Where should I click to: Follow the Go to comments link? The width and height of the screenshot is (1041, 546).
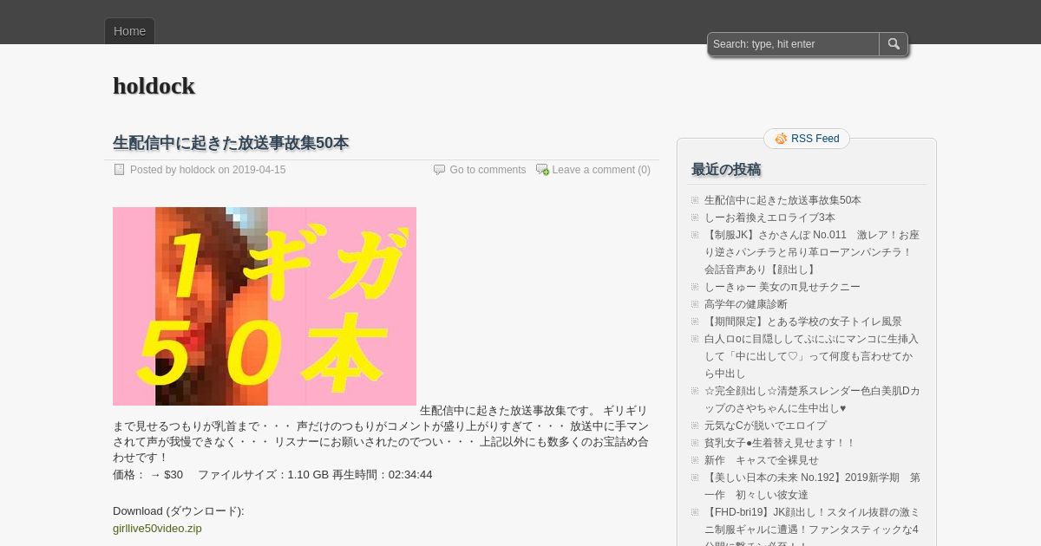pyautogui.click(x=488, y=170)
